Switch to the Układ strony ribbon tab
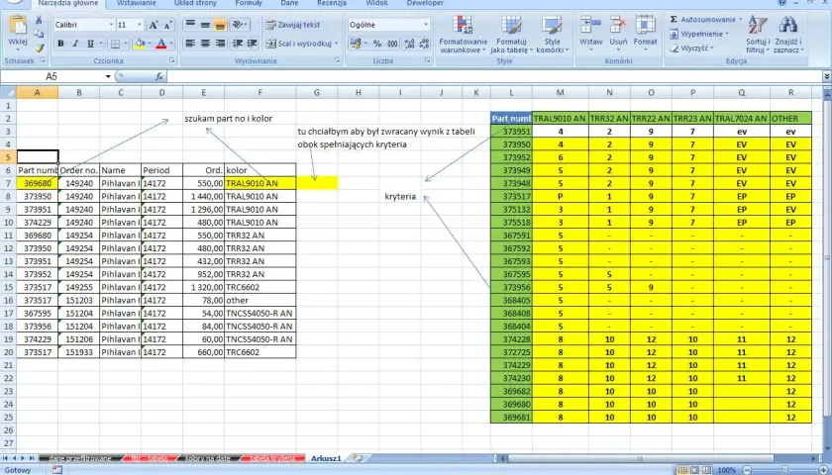 [x=195, y=3]
